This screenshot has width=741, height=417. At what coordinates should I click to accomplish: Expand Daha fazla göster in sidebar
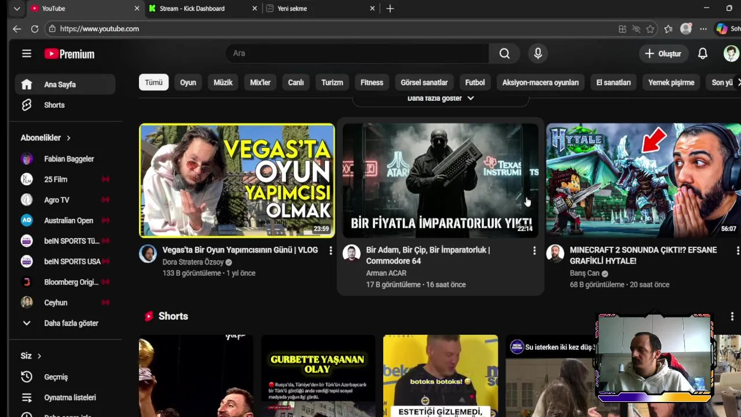point(65,323)
